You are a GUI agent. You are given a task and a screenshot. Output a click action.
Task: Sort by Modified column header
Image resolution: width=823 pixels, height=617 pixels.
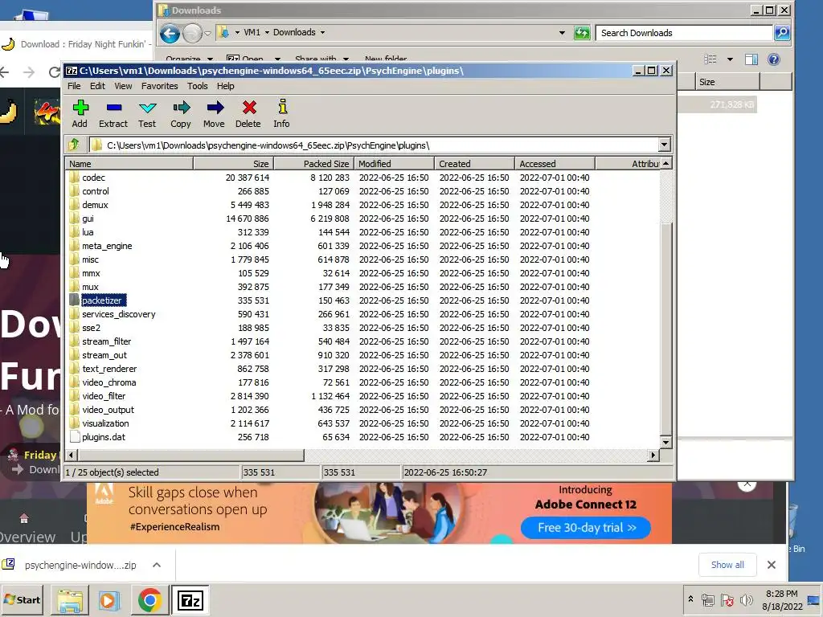tap(394, 164)
